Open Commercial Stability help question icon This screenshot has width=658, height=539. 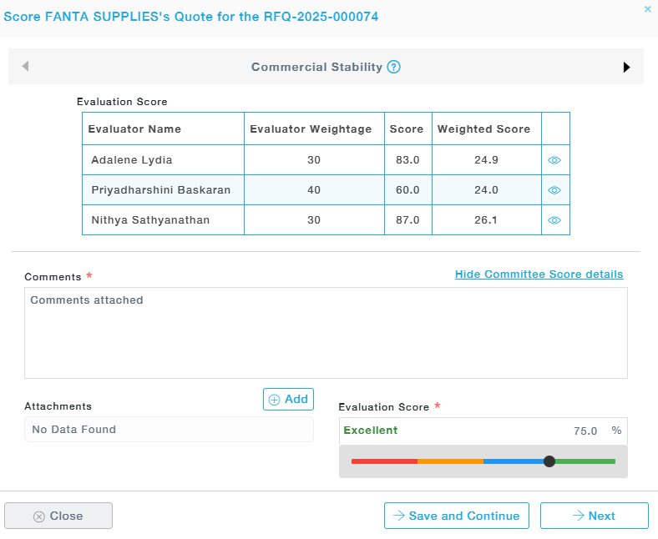394,68
